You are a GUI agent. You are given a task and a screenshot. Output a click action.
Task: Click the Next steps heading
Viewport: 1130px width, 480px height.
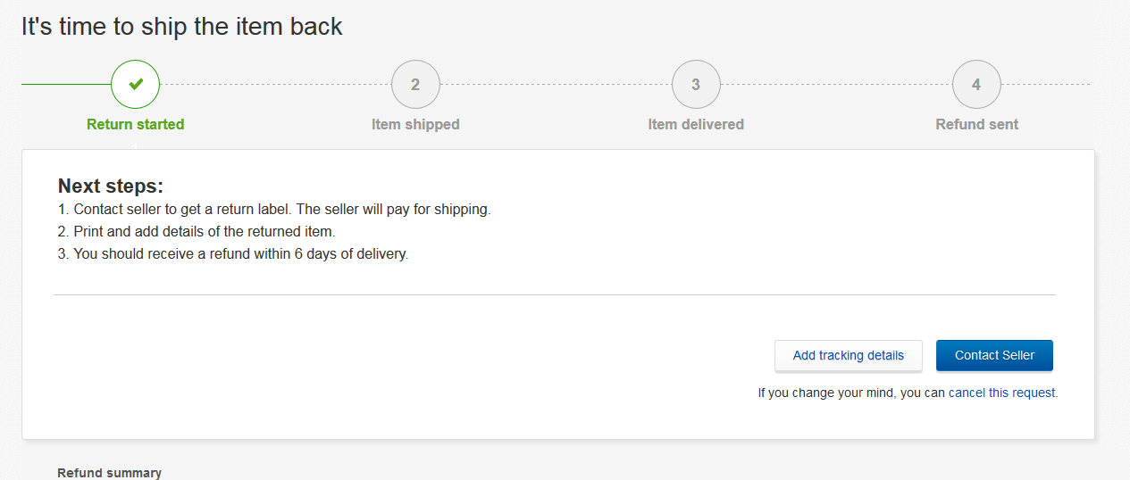pos(111,186)
